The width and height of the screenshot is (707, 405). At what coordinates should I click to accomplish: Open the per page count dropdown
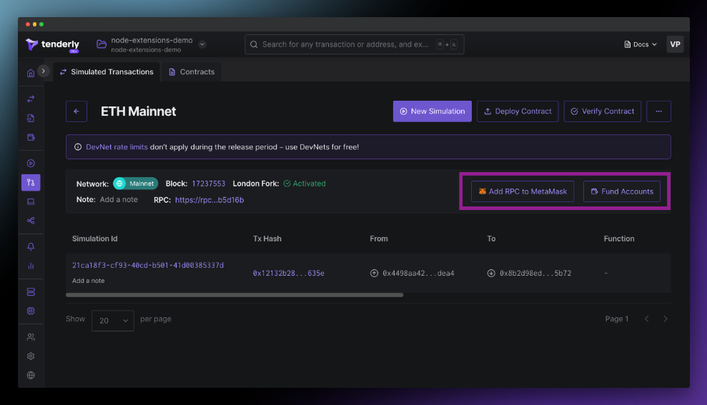tap(112, 321)
